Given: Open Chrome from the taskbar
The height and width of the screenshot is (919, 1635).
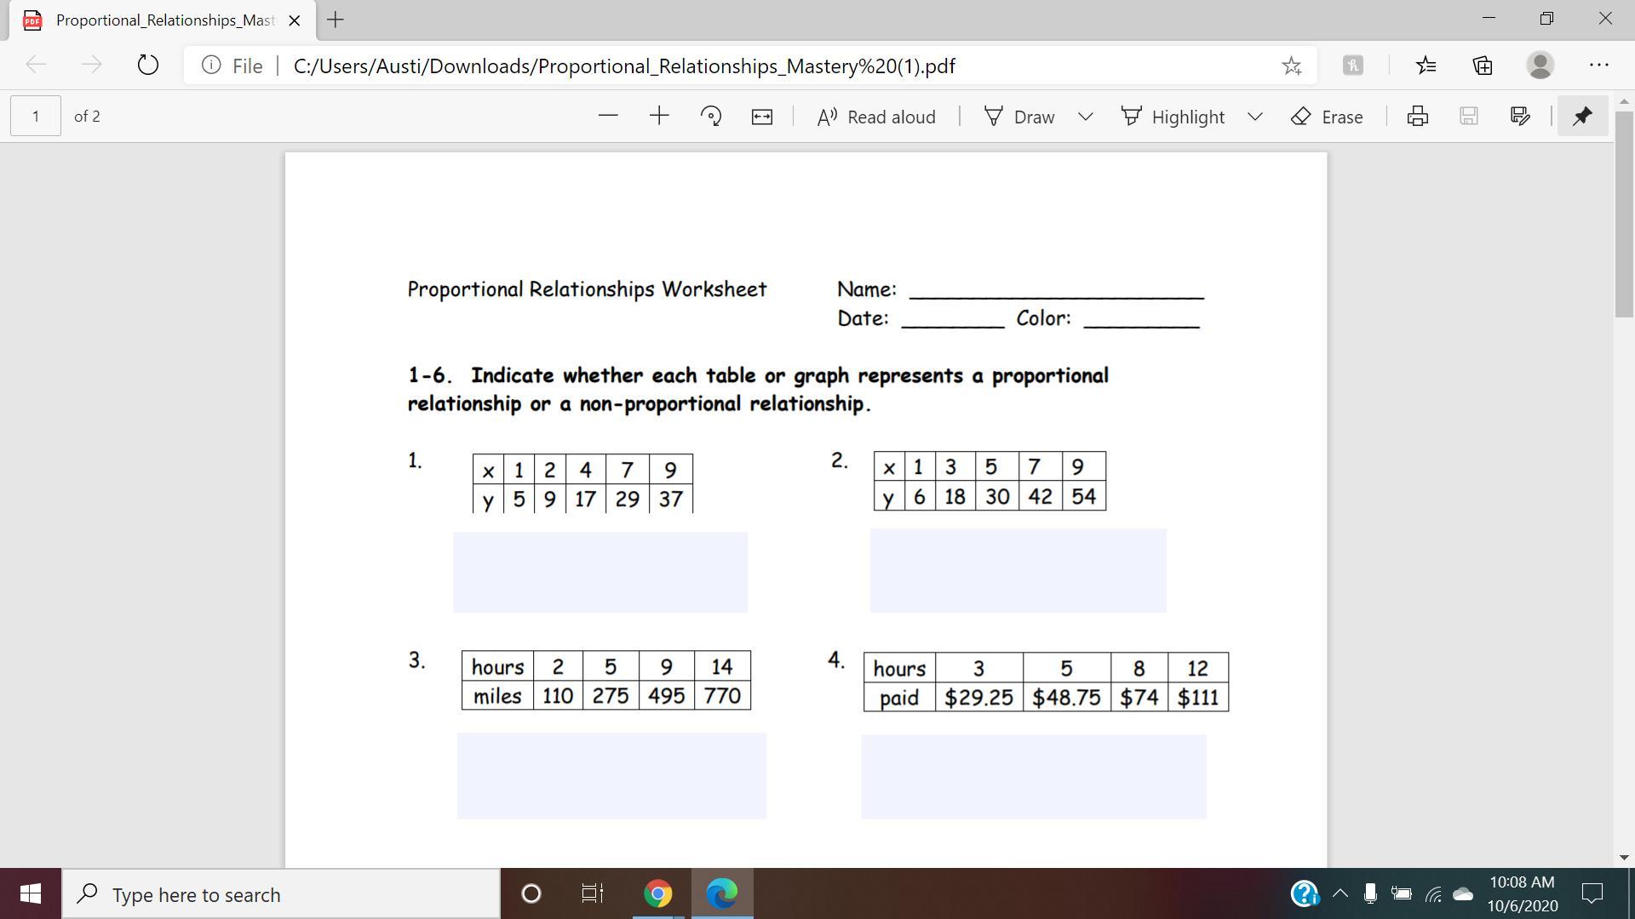Looking at the screenshot, I should (x=657, y=893).
